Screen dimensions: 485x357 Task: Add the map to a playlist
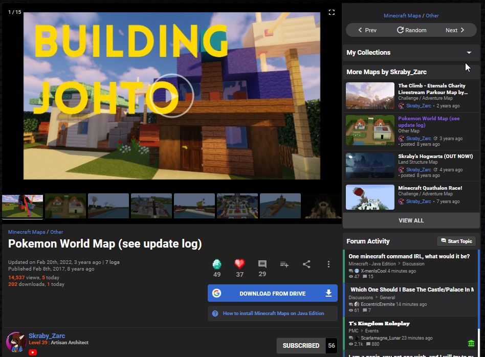point(284,264)
